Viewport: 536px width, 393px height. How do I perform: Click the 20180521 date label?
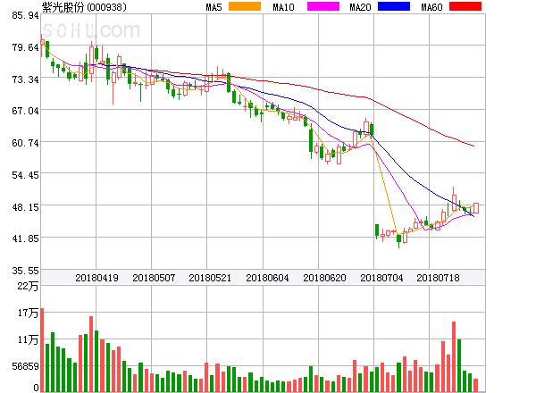(x=210, y=278)
